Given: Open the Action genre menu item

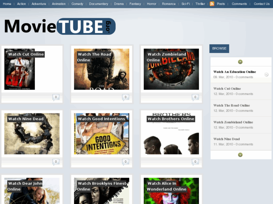Looking at the screenshot, I should (x=21, y=4).
